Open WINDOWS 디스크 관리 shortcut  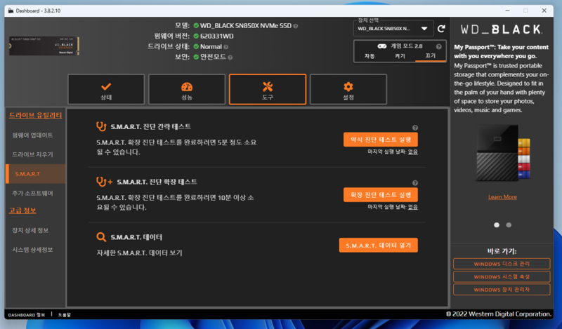pos(502,264)
